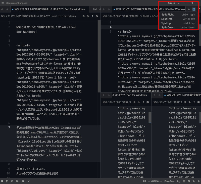The image size is (201, 184).
Task: Open the Project Panel from status bar
Action: point(2,181)
